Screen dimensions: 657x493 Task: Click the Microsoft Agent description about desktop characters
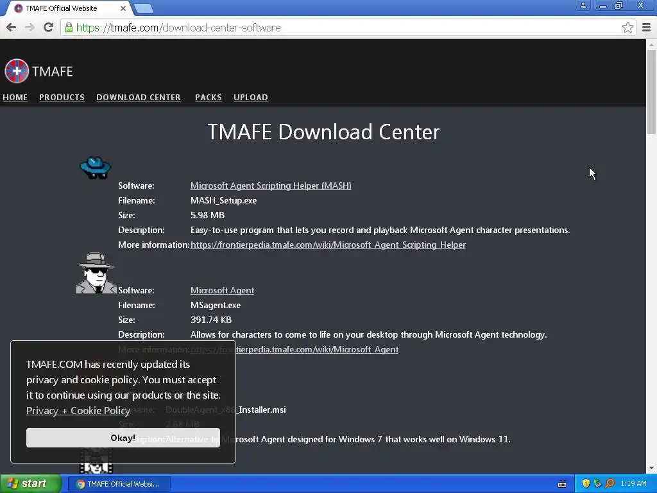(x=369, y=335)
